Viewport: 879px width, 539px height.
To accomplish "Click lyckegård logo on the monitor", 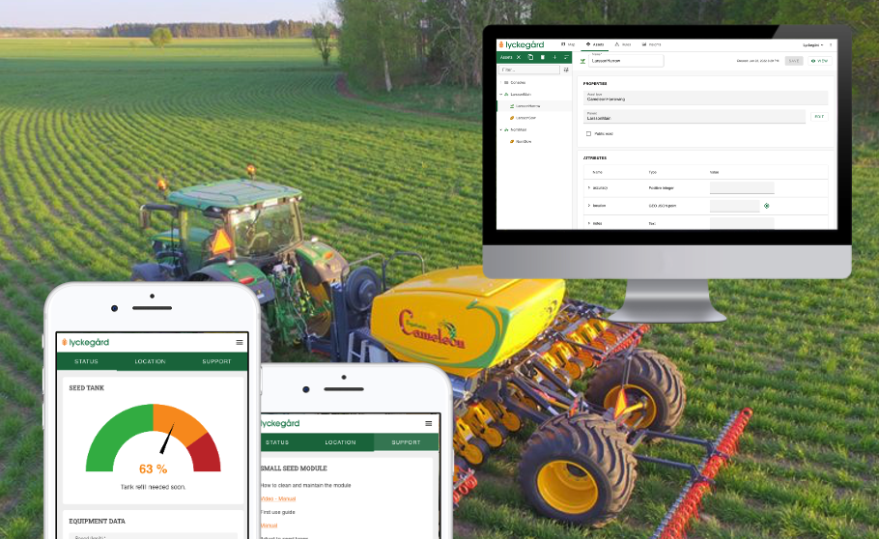I will pyautogui.click(x=521, y=44).
